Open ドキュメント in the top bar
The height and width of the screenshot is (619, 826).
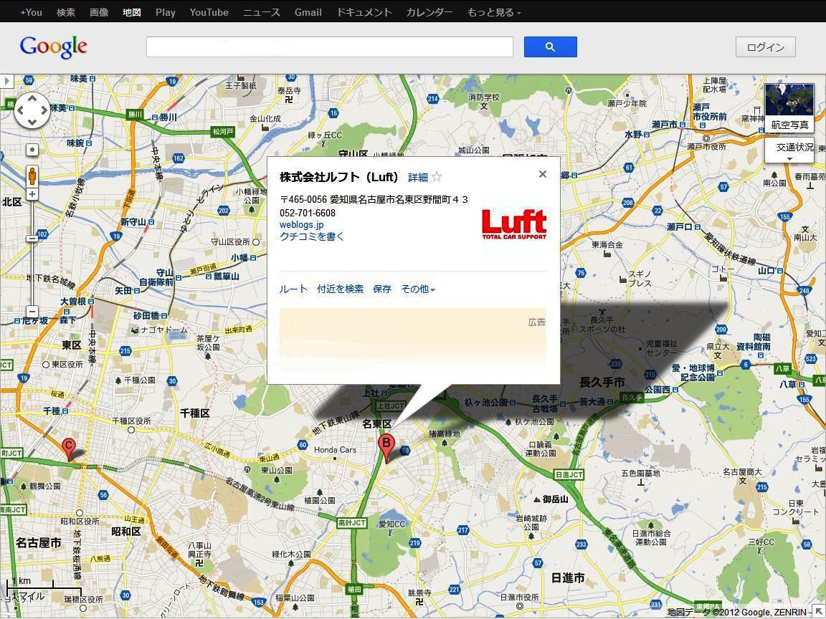click(364, 12)
